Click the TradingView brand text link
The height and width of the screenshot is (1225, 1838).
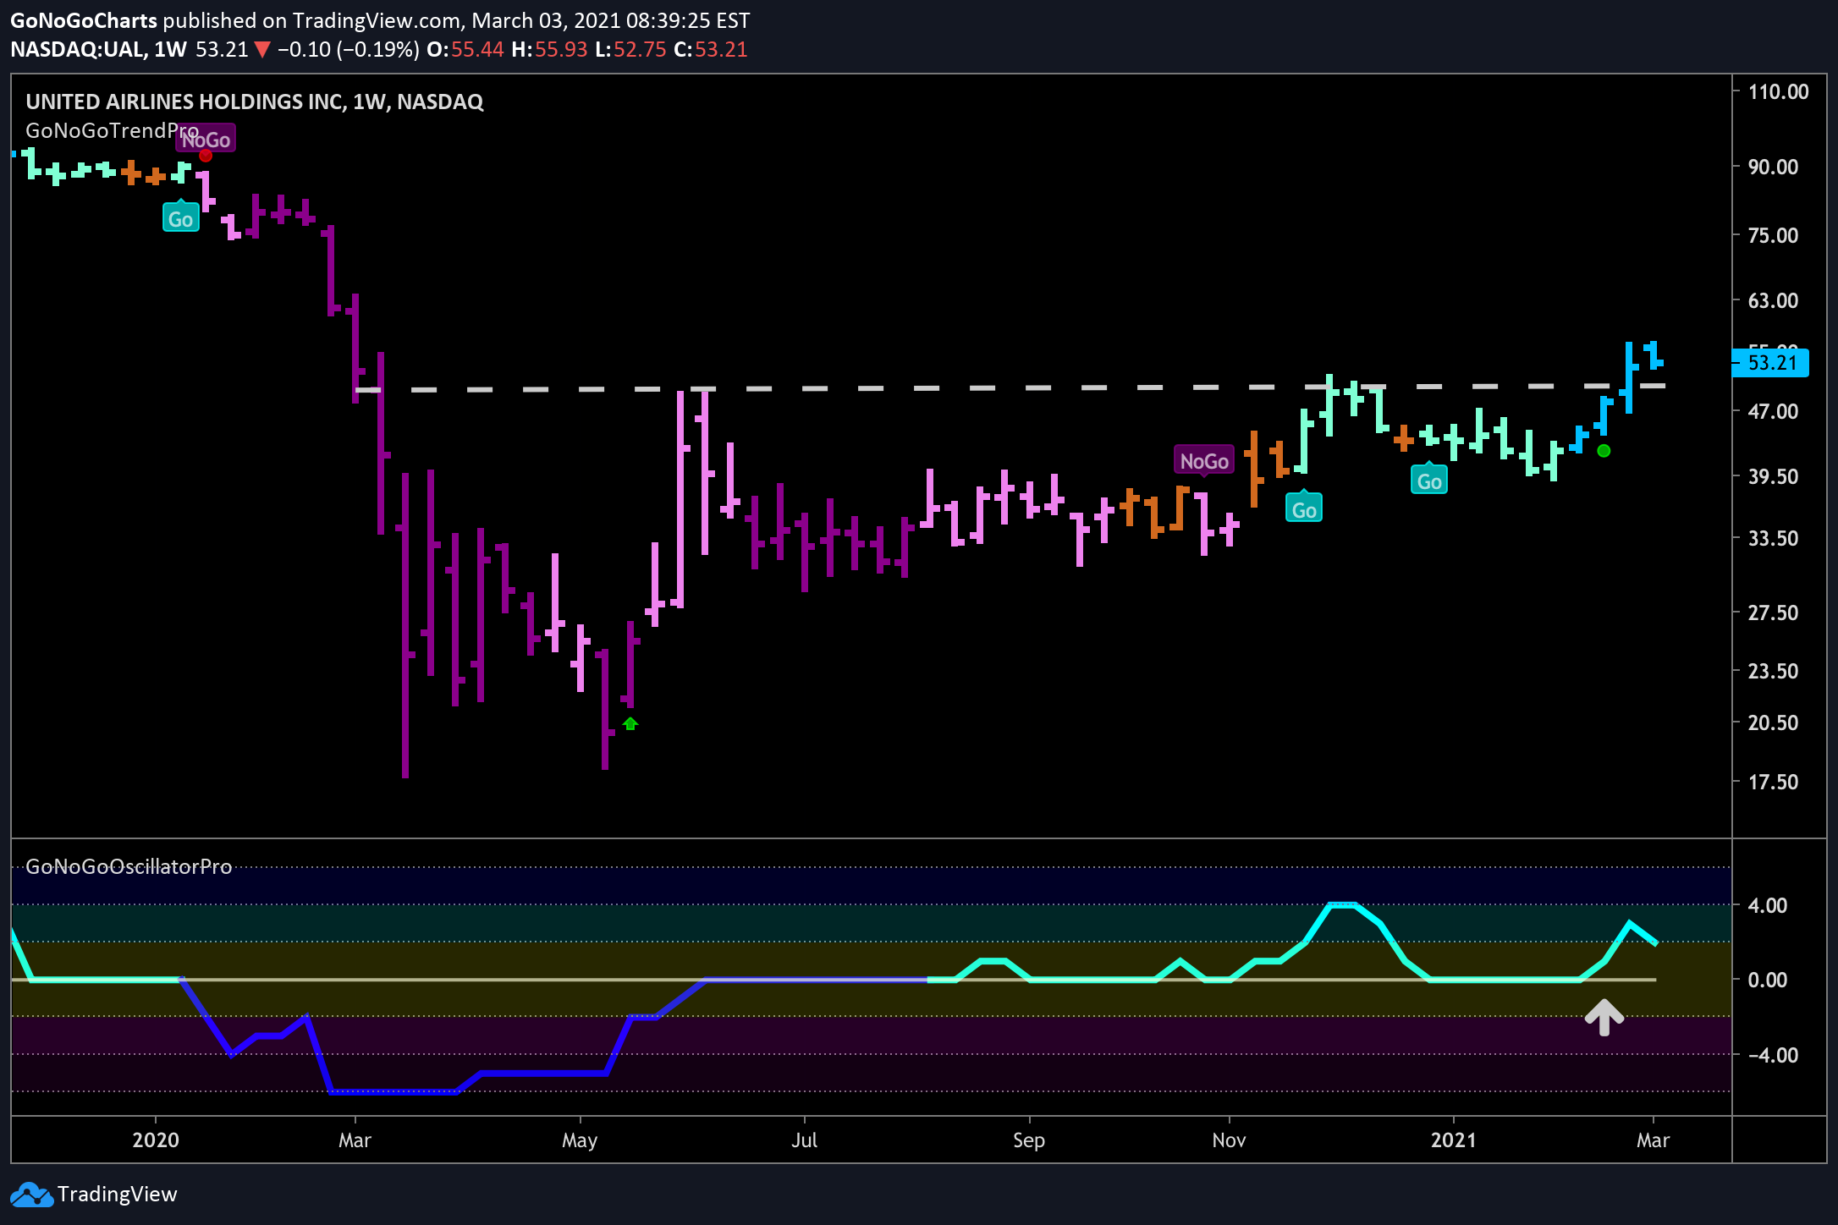[x=118, y=1194]
